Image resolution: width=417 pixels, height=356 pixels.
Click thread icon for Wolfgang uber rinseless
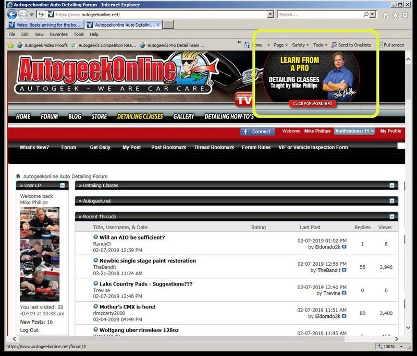(x=96, y=329)
